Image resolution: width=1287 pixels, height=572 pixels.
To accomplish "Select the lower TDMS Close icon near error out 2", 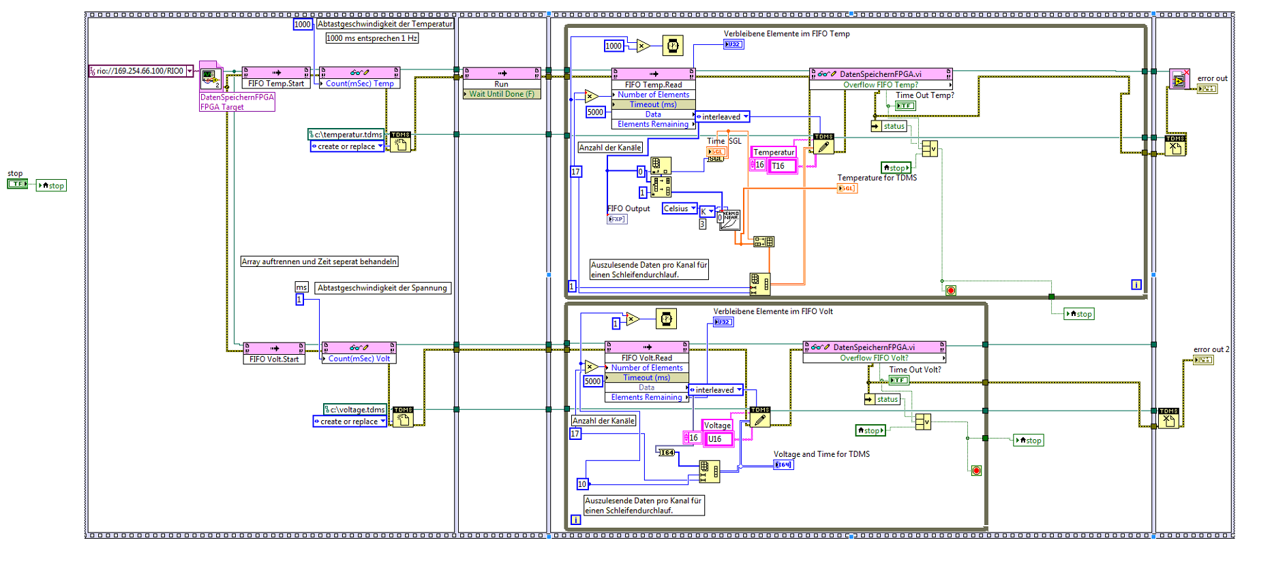I will pyautogui.click(x=1168, y=418).
